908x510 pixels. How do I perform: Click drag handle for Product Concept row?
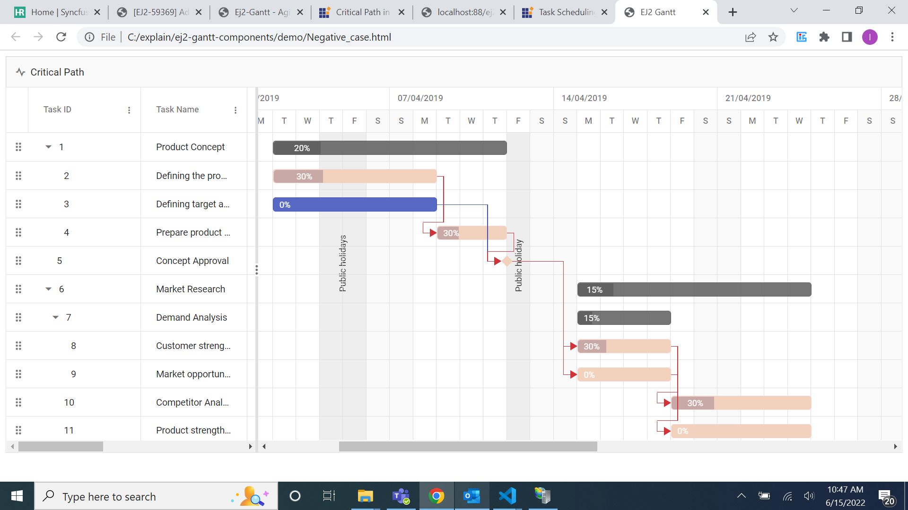pos(18,147)
